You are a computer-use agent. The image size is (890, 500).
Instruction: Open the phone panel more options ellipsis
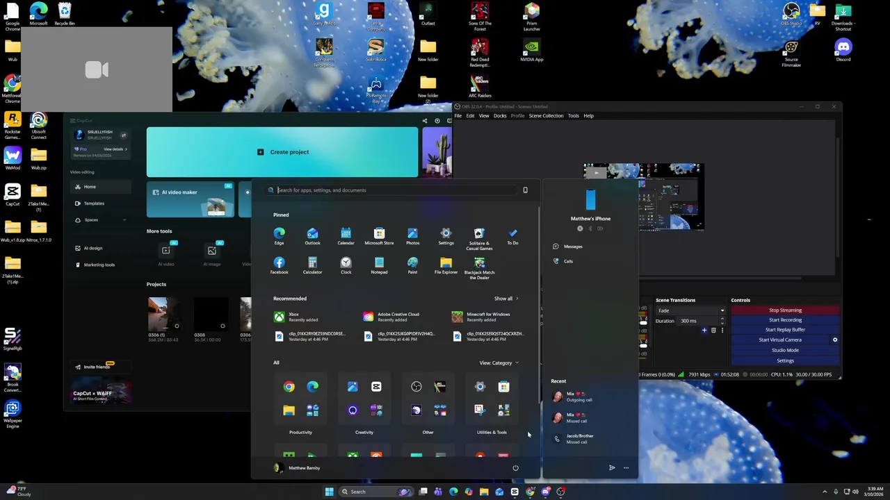tap(626, 468)
